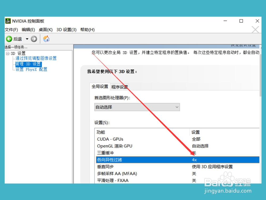Screen dimensions: 266x200
Task: Click the right panel vertical scrollbar
Action: [x=260, y=75]
